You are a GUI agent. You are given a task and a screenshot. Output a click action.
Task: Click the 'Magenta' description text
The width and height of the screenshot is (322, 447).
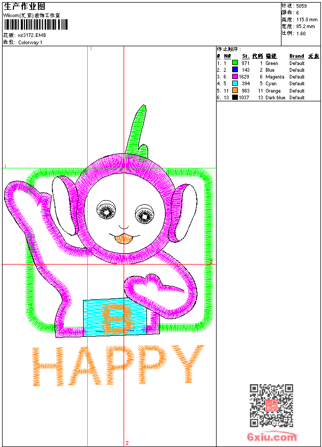pos(275,77)
